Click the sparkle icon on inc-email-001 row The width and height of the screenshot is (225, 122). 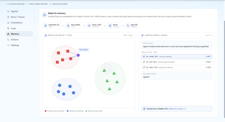coord(144,57)
